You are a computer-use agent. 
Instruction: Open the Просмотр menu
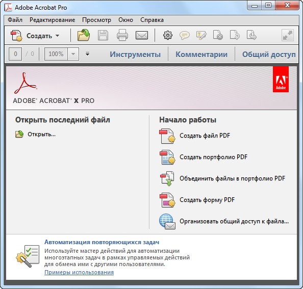[x=96, y=20]
